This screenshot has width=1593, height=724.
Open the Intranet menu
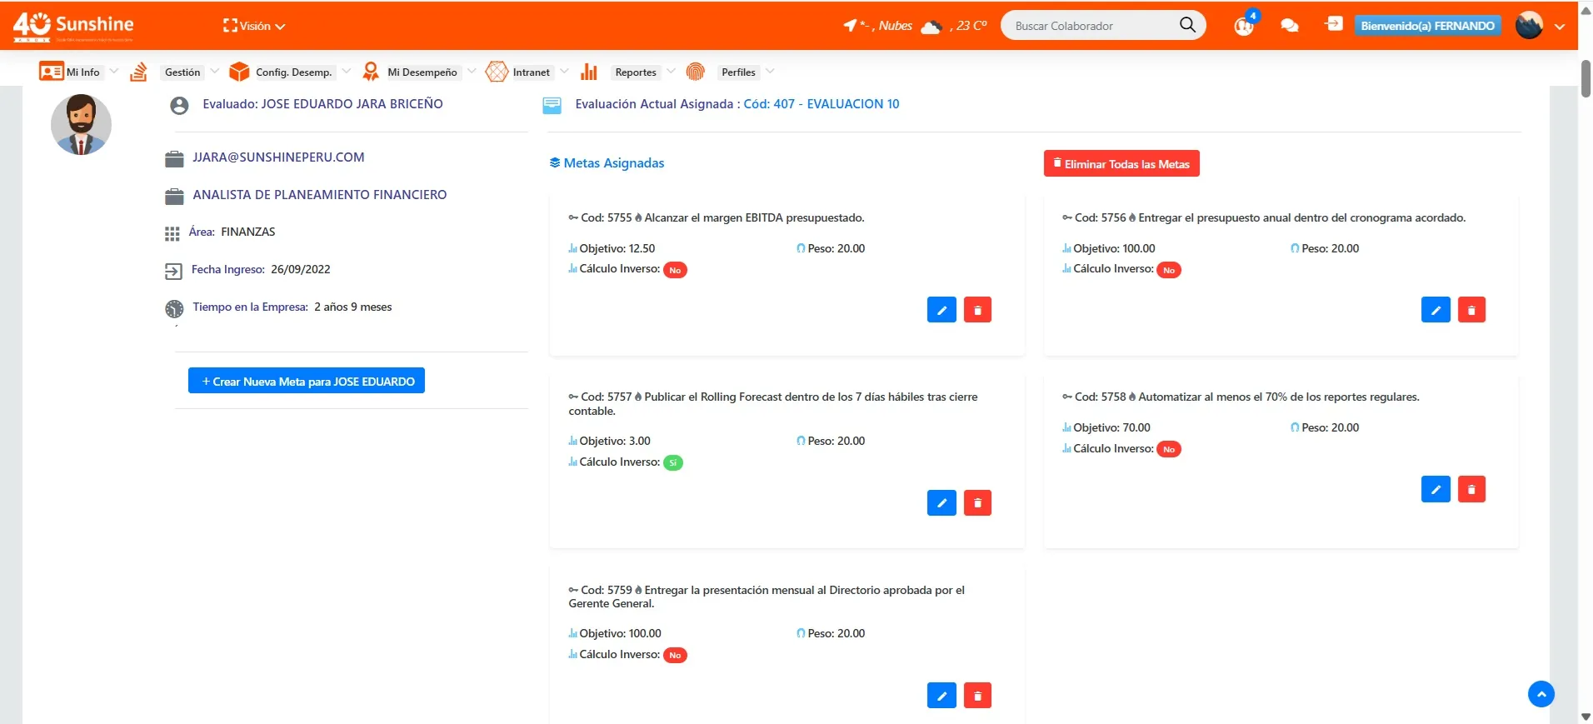[532, 72]
